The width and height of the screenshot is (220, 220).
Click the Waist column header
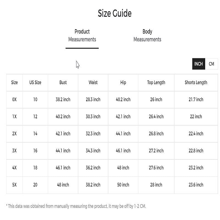coord(93,82)
